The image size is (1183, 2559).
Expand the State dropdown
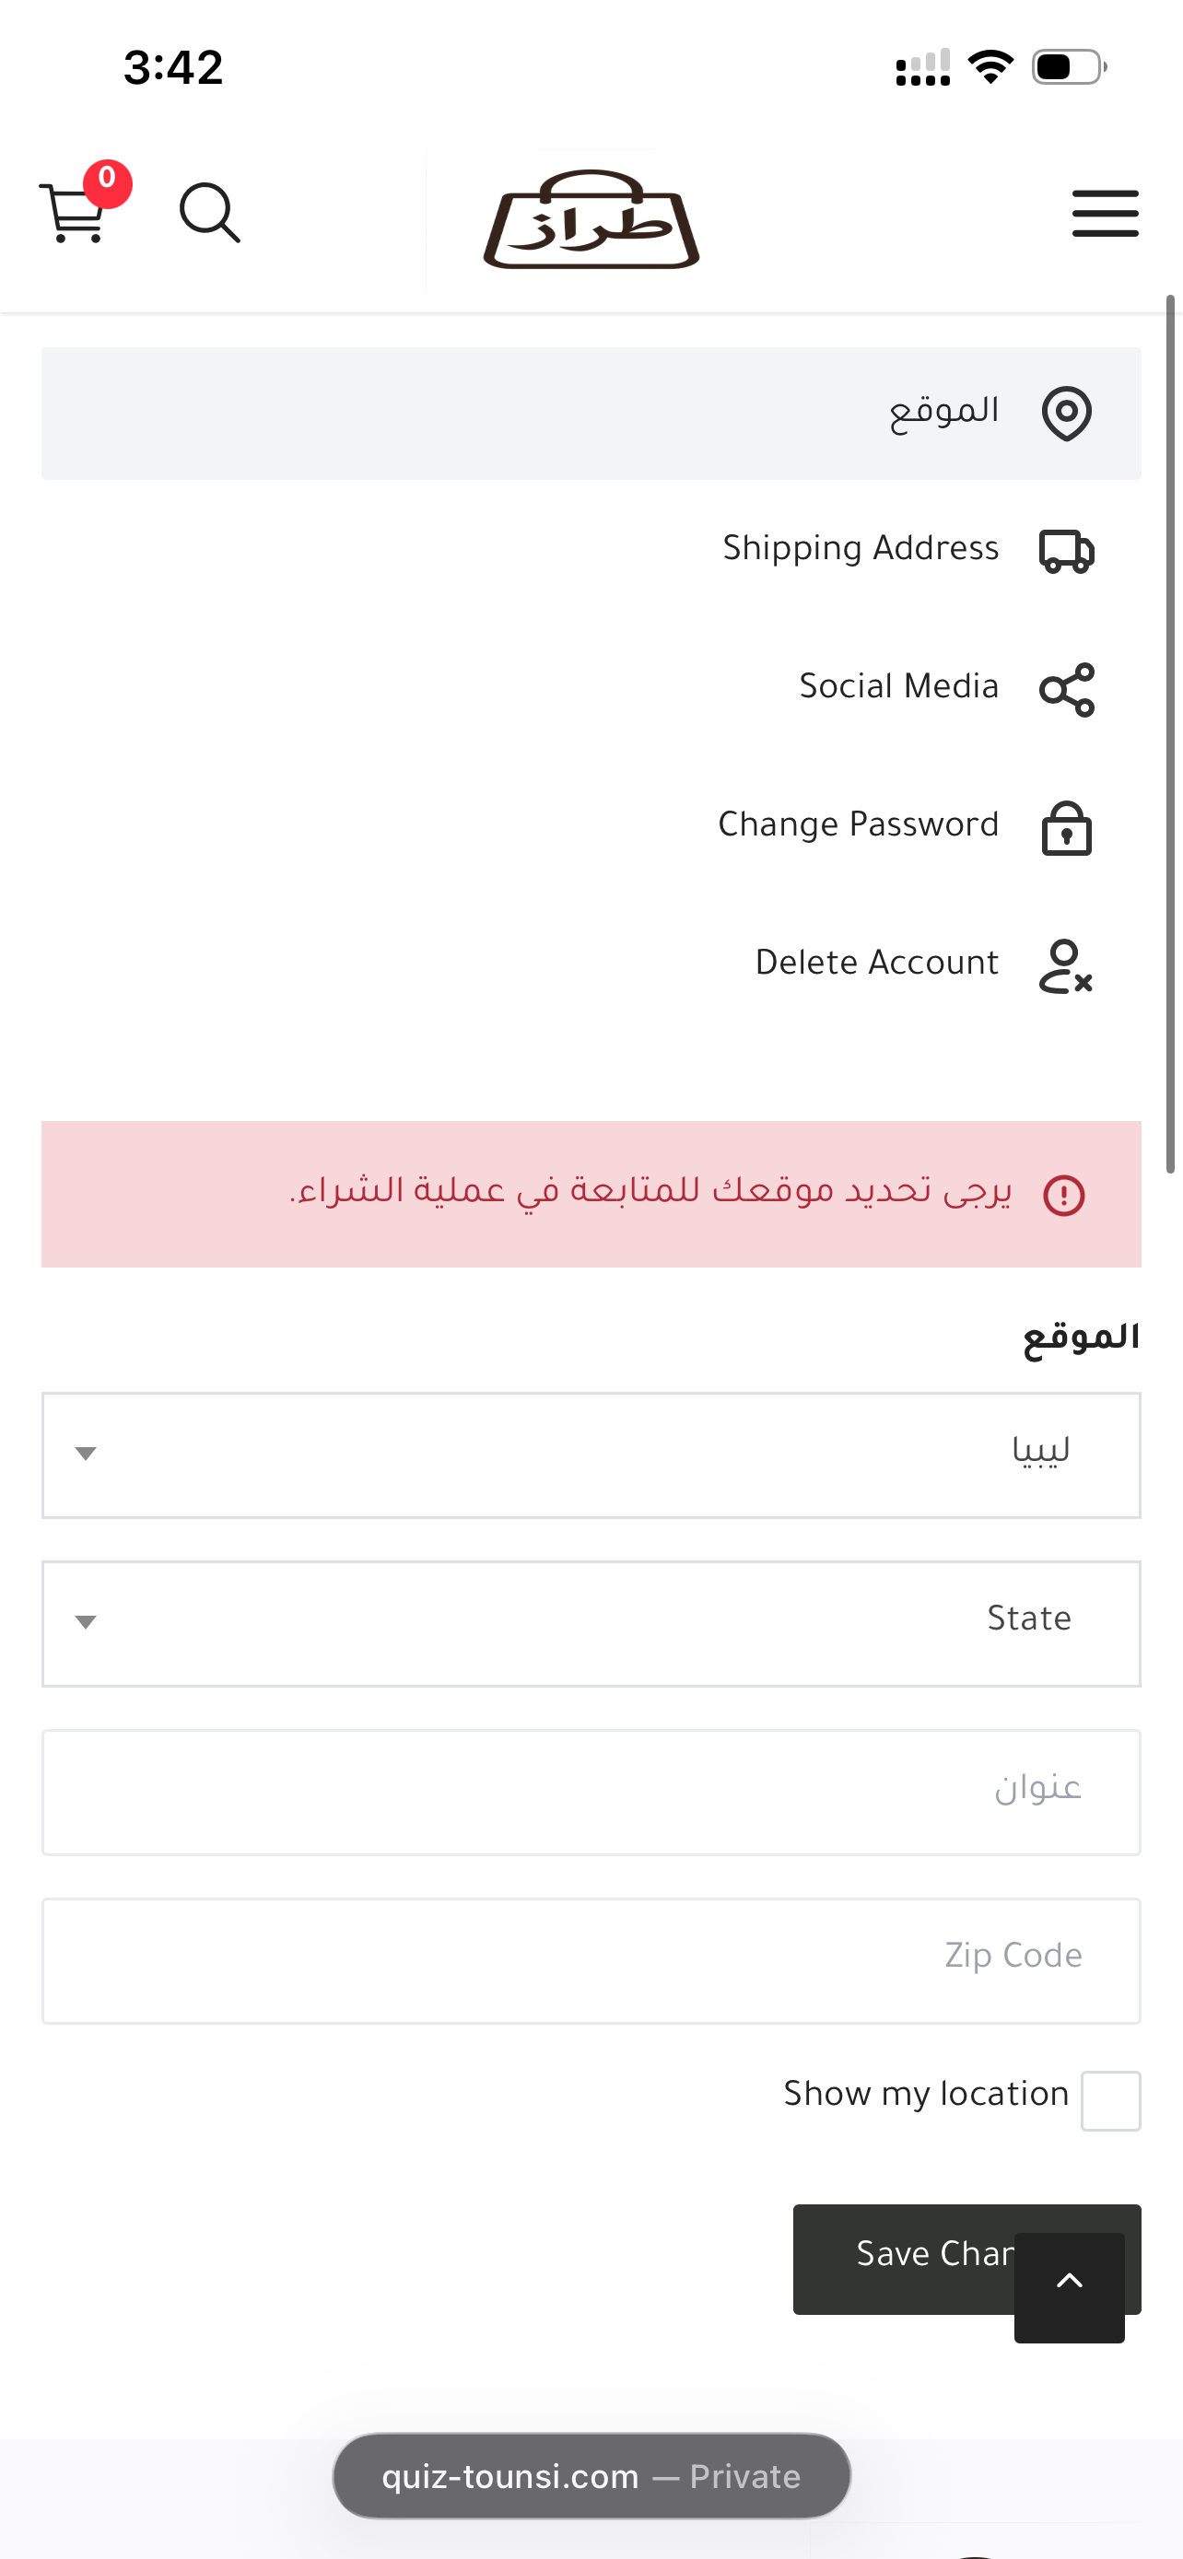[591, 1623]
